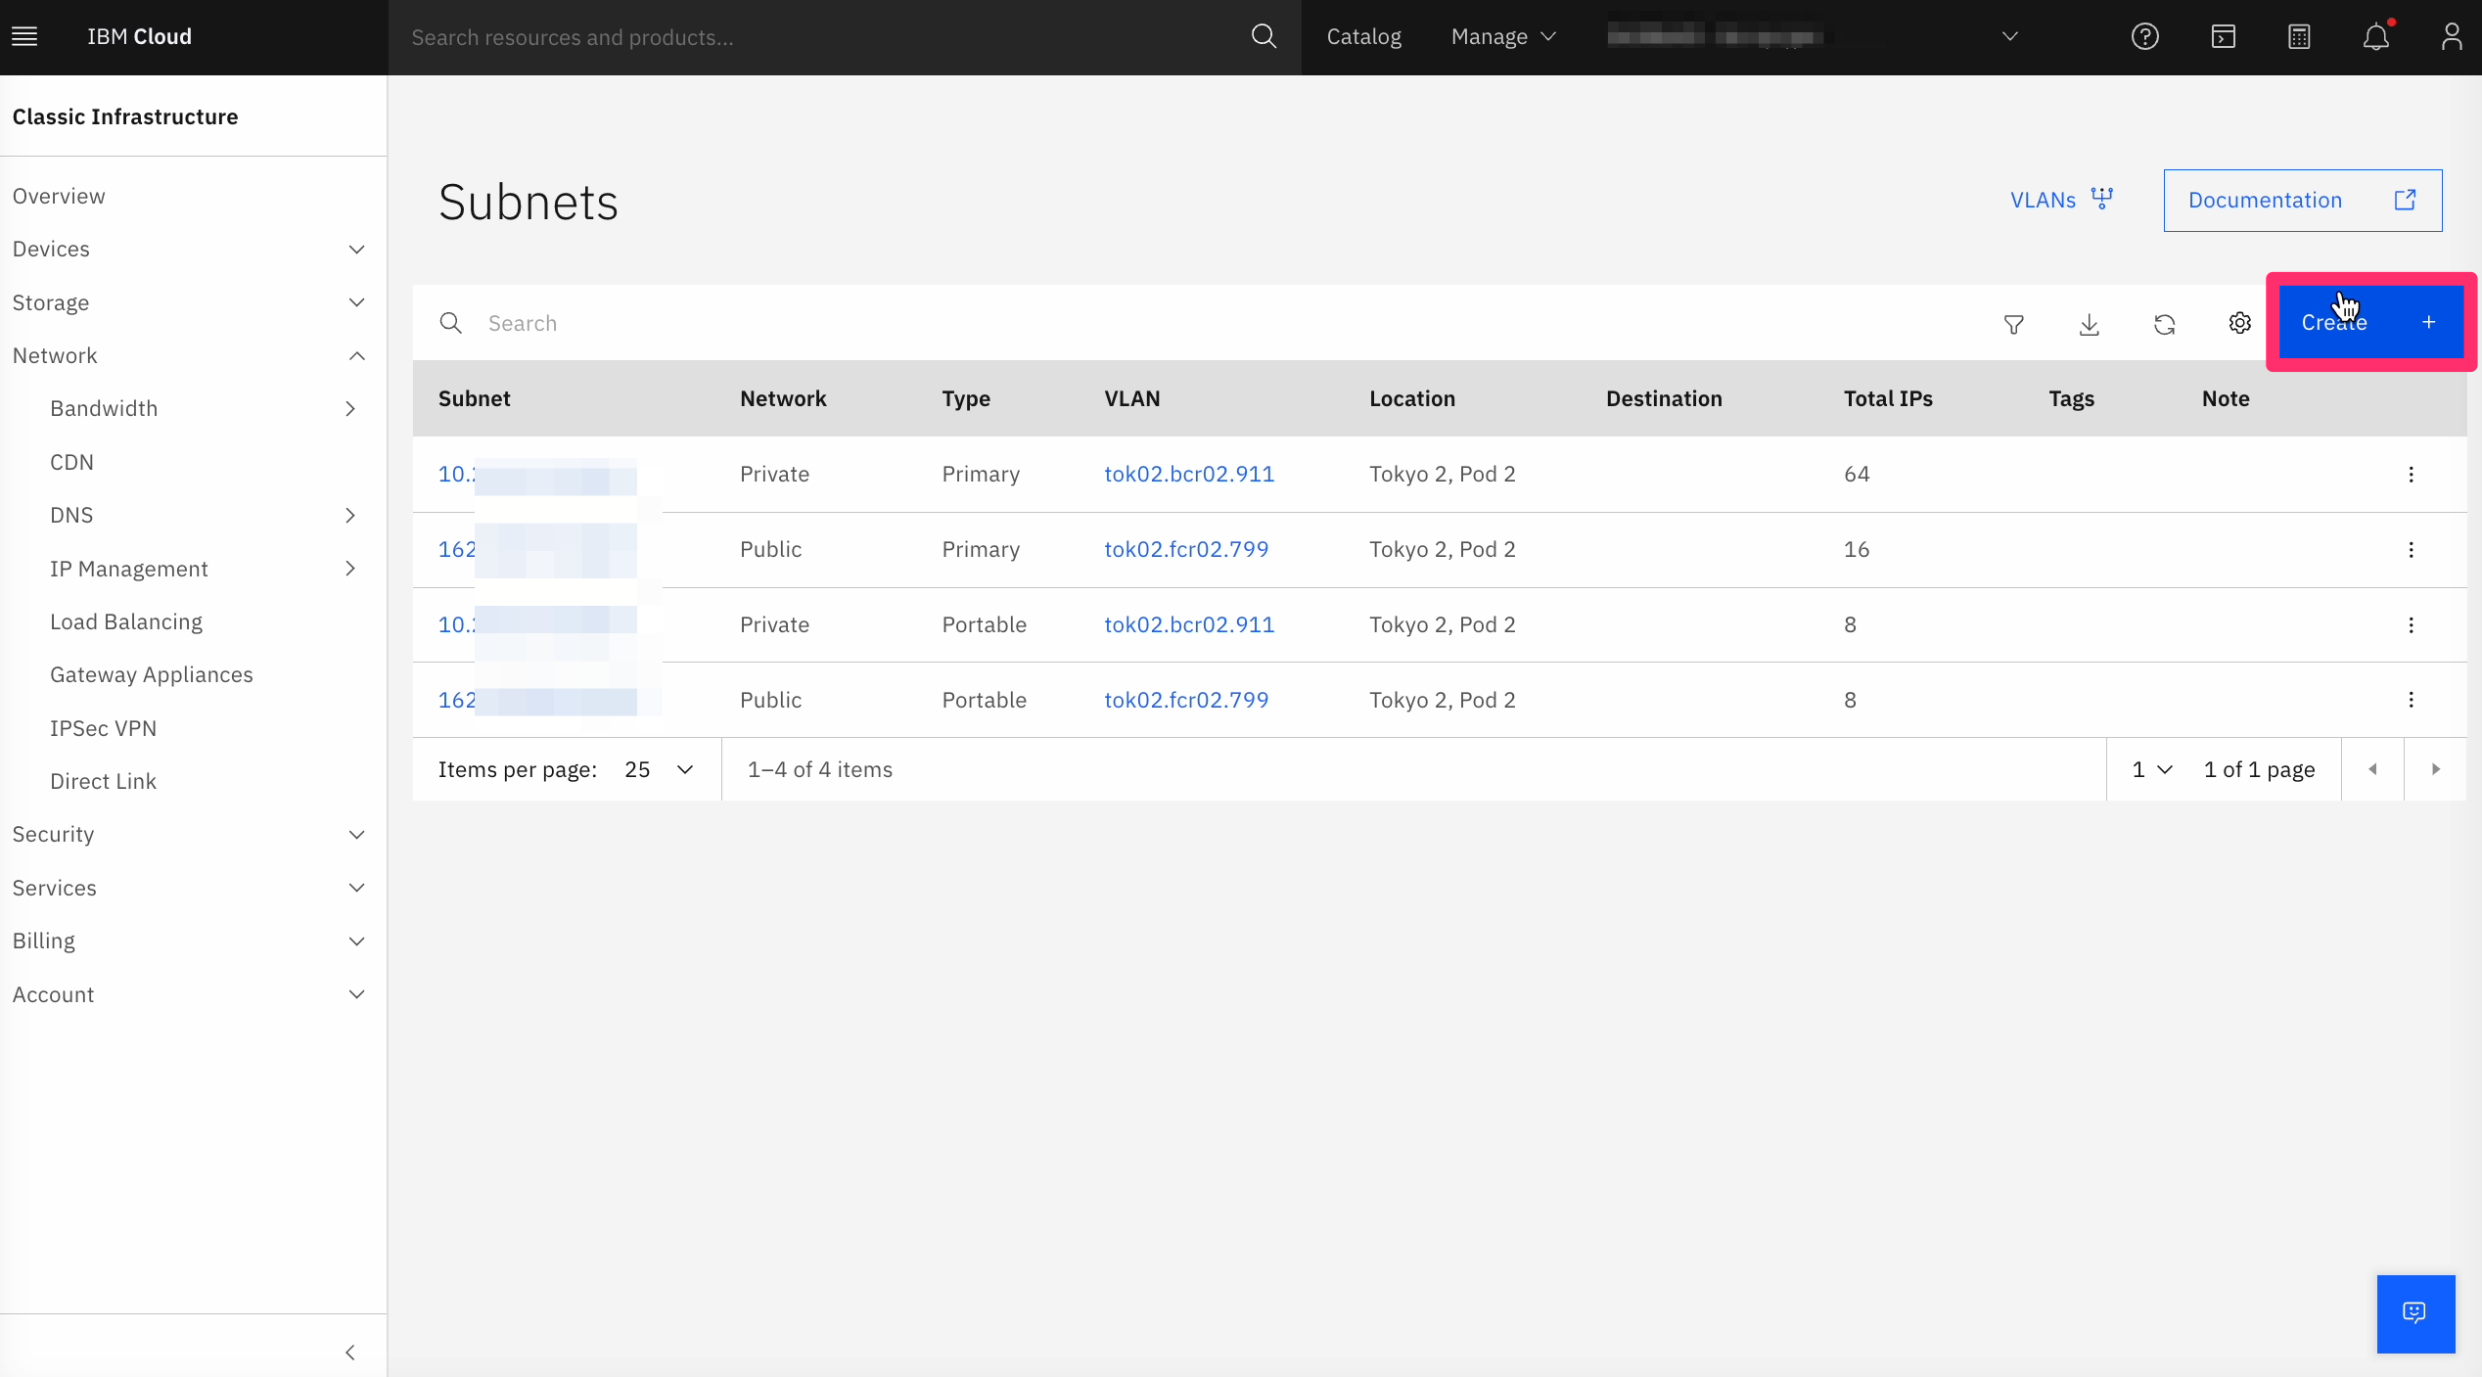Viewport: 2482px width, 1377px height.
Task: Open the help question mark menu
Action: coord(2144,37)
